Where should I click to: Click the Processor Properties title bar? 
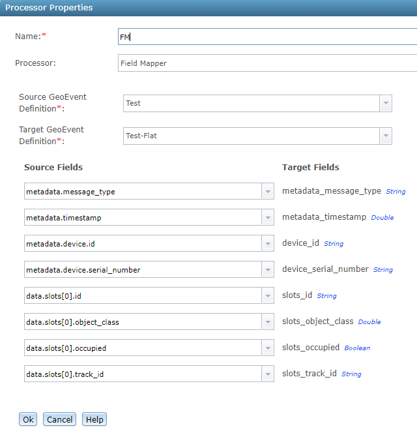point(208,8)
